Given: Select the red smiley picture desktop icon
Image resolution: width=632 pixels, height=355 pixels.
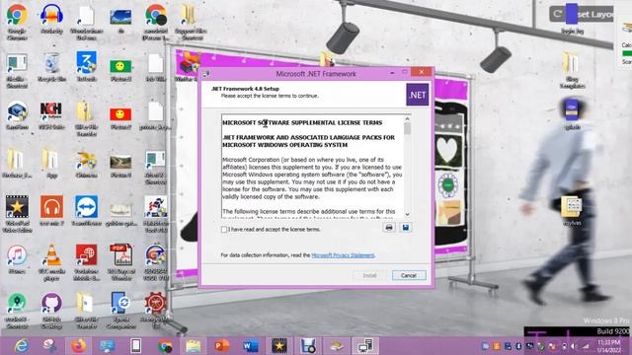Looking at the screenshot, I should (x=120, y=118).
